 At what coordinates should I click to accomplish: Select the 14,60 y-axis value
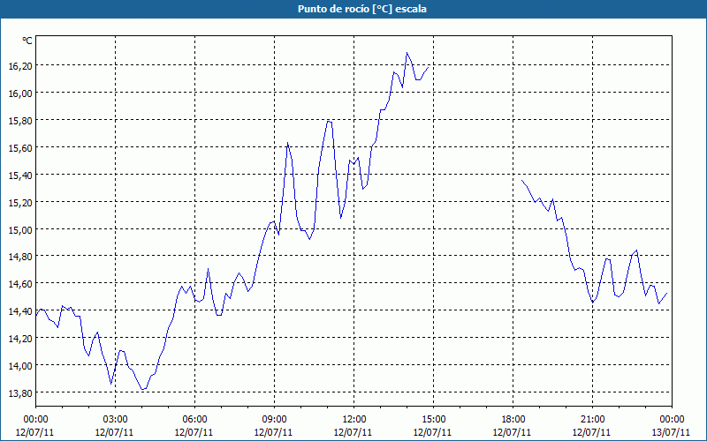pos(20,284)
